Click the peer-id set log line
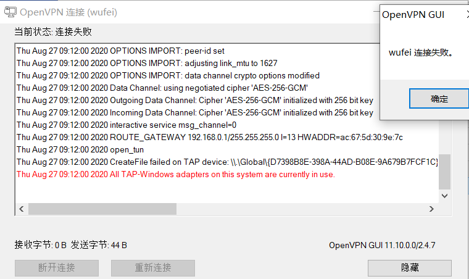Viewport: 469px width, 279px height. coord(120,51)
